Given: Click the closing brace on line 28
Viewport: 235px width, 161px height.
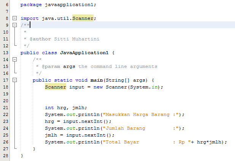Looking at the screenshot, I should pos(22,156).
